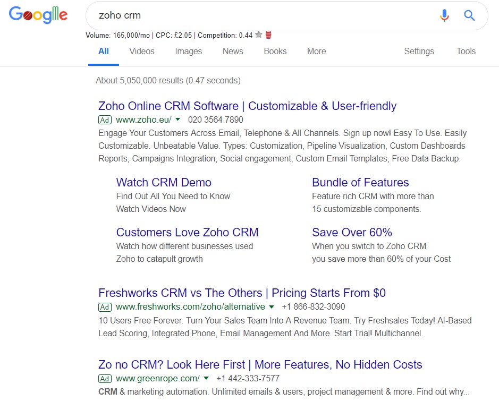Start voice search with the microphone icon
Screen dimensions: 499x401
(x=444, y=15)
